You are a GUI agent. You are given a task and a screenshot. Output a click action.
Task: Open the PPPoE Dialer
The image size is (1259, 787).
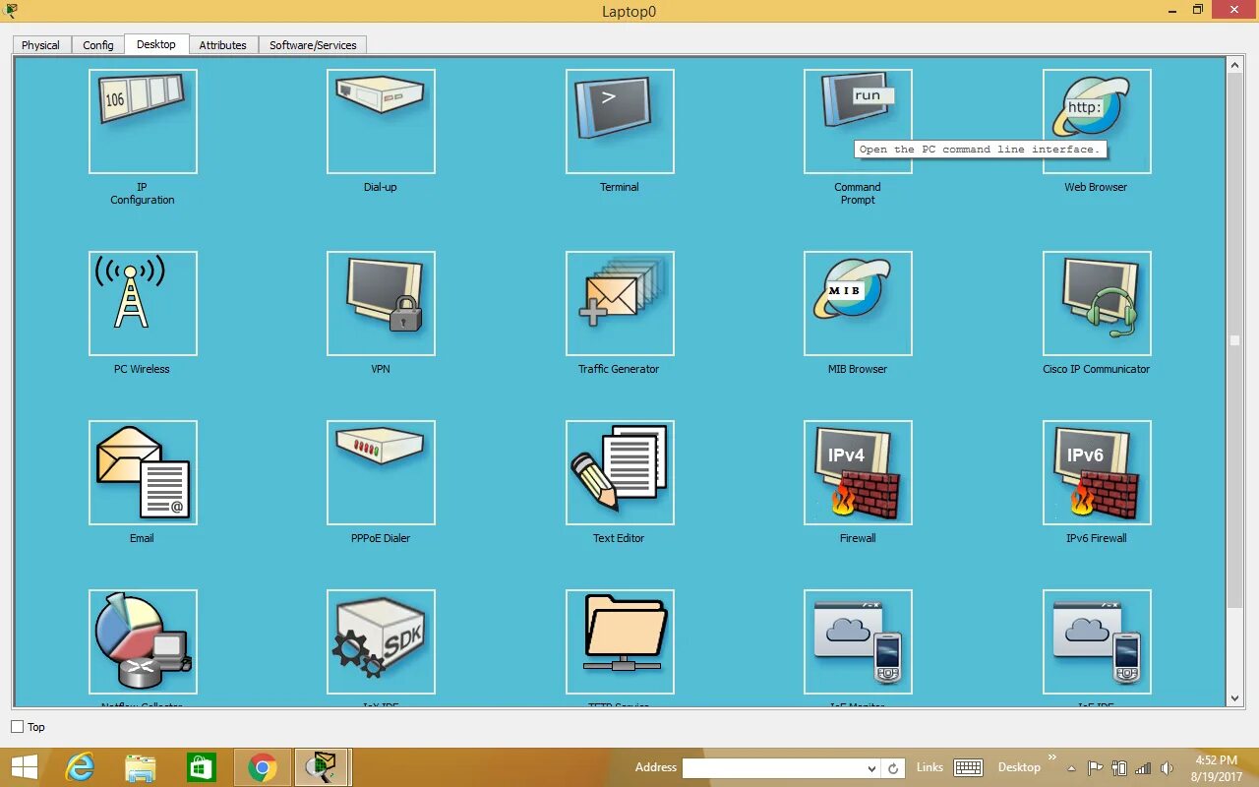pos(381,472)
